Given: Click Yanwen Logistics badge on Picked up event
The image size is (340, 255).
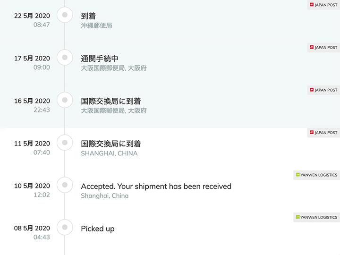Looking at the screenshot, I should 316,217.
